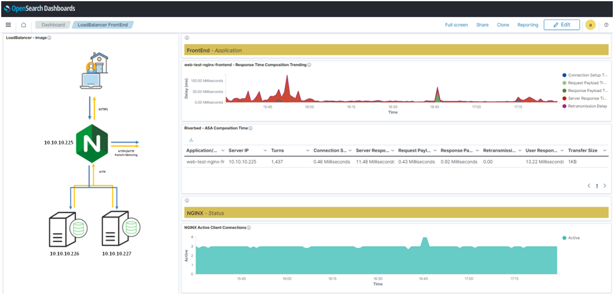Open the hamburger navigation menu
614x295 pixels.
point(9,24)
